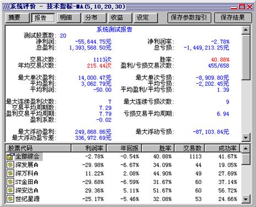The image size is (256, 207).
Task: Click the 深万科A stock icon
Action: click(10, 173)
